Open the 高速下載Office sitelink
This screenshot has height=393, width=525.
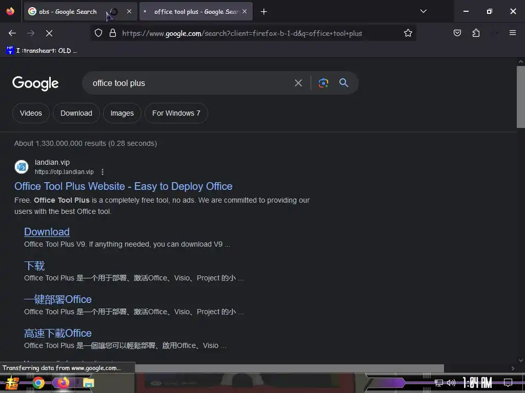coord(58,333)
